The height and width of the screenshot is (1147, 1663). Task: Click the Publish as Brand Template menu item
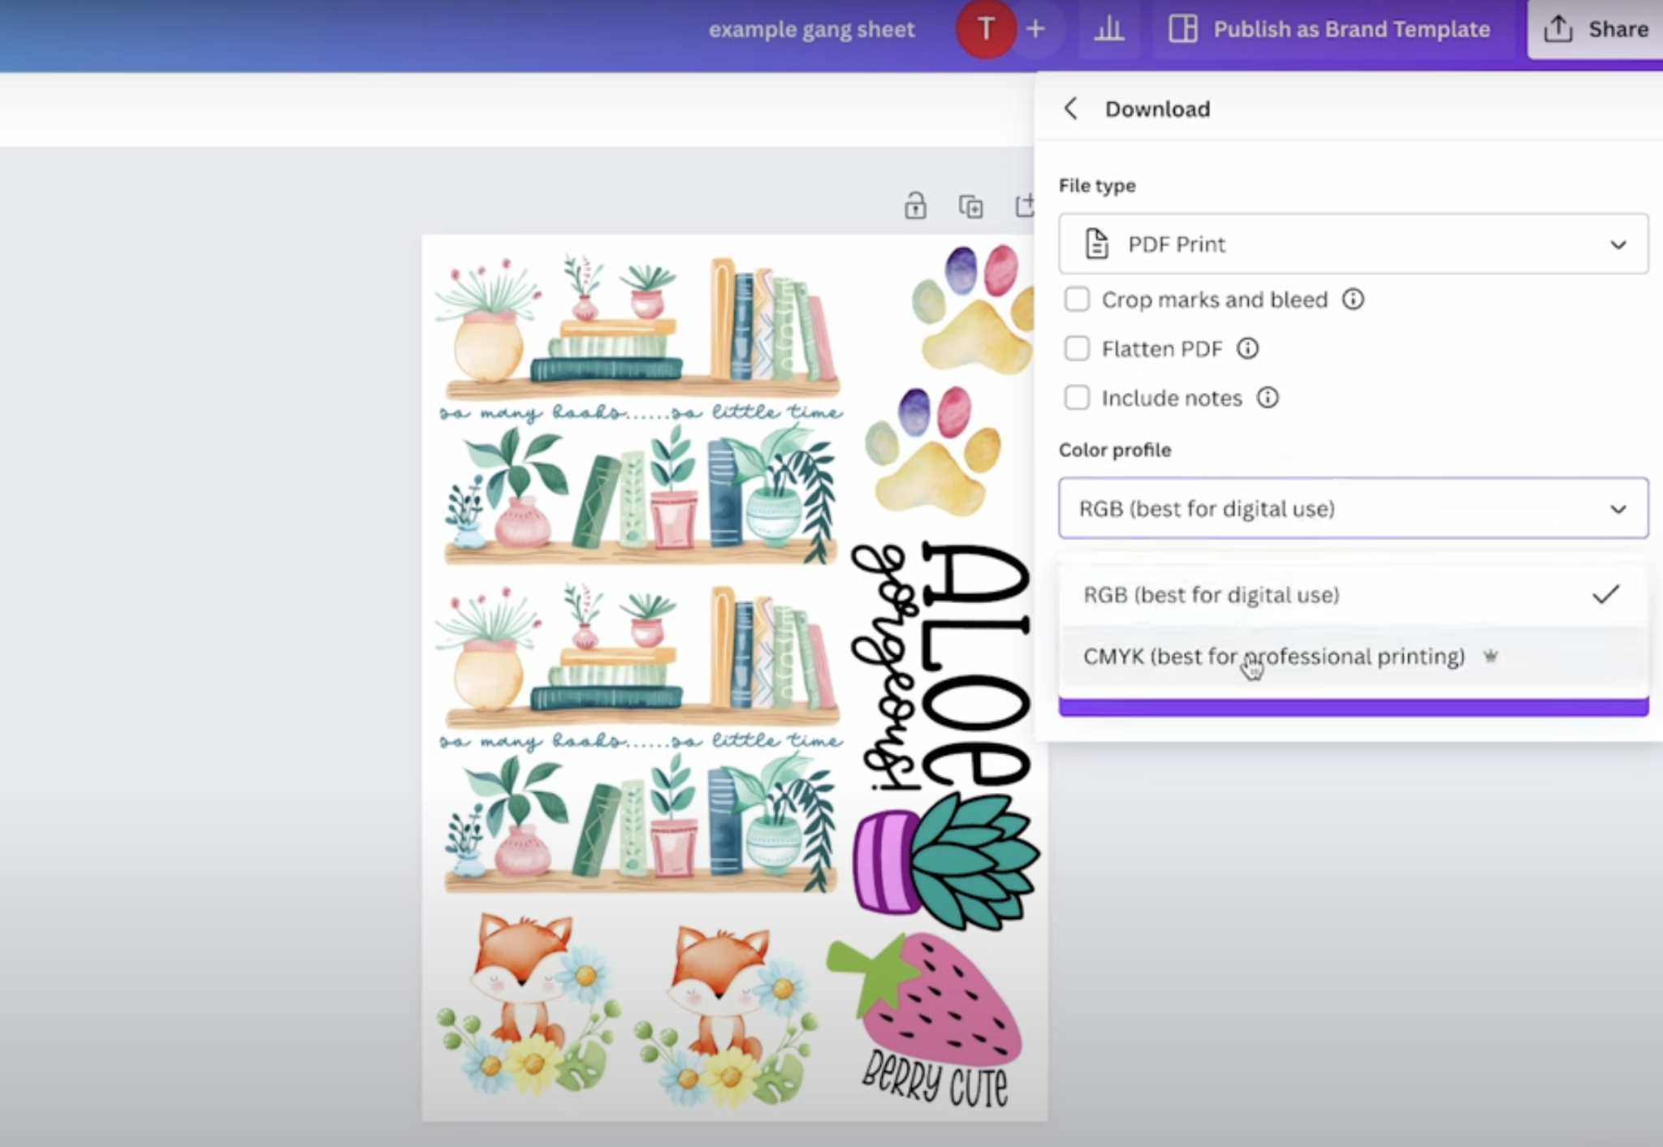(1318, 28)
